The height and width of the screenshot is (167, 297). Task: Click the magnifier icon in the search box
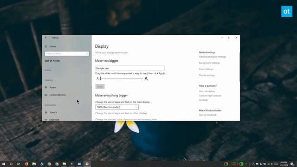pyautogui.click(x=87, y=54)
